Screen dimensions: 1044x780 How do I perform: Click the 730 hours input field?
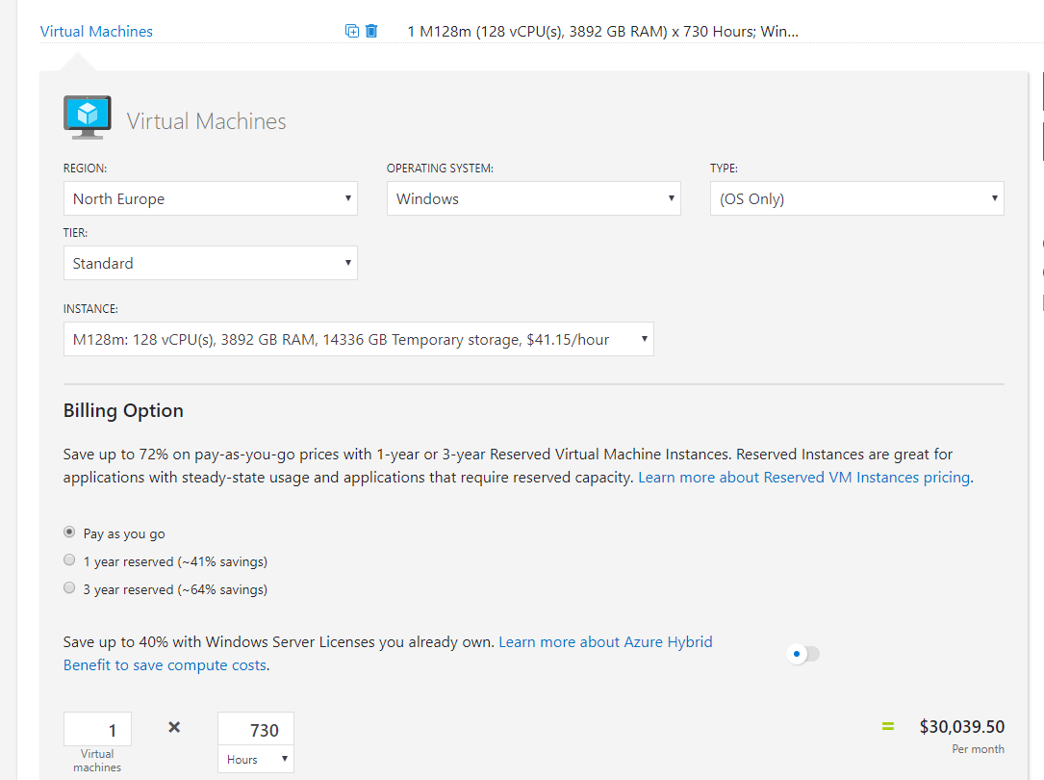pos(256,730)
